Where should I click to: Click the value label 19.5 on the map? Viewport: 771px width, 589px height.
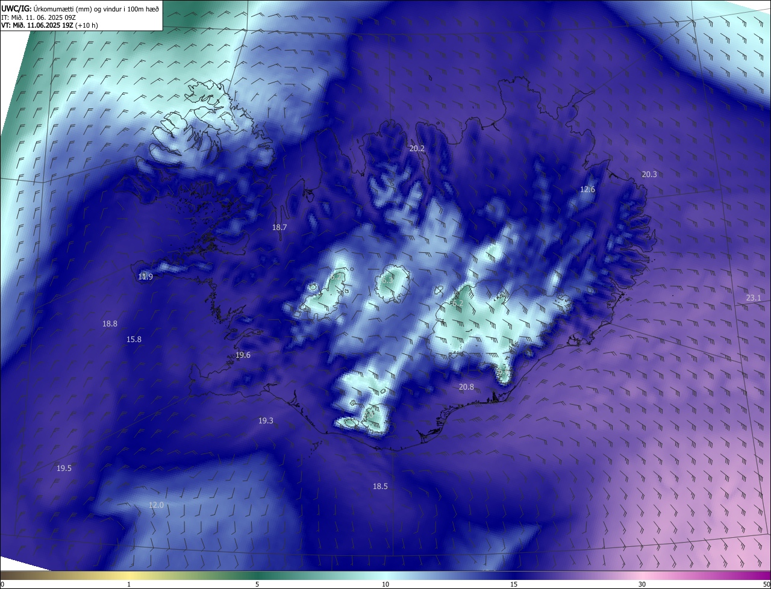tap(64, 468)
